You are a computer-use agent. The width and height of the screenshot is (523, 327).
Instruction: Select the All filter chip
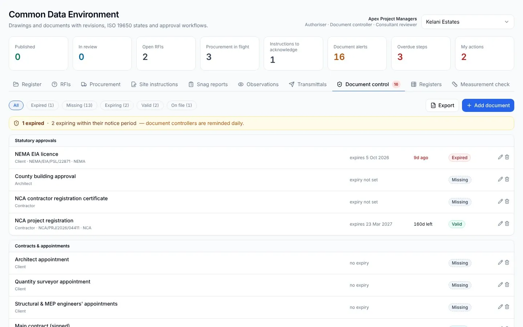[16, 105]
